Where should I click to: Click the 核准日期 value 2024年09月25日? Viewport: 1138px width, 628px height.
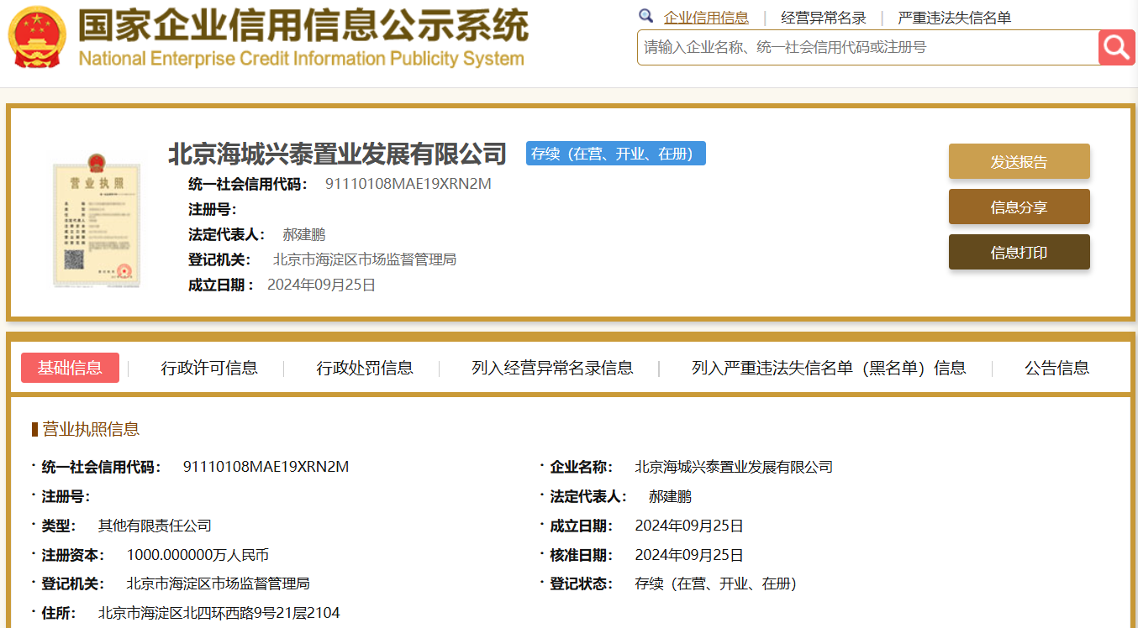click(x=689, y=555)
